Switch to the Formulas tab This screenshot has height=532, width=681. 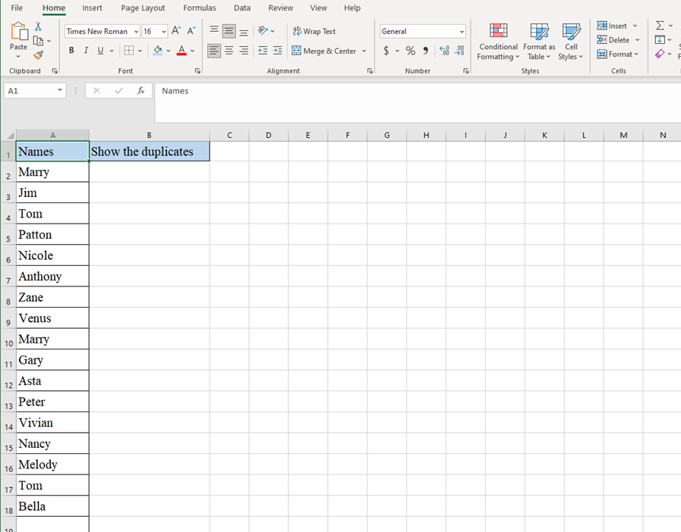(200, 8)
